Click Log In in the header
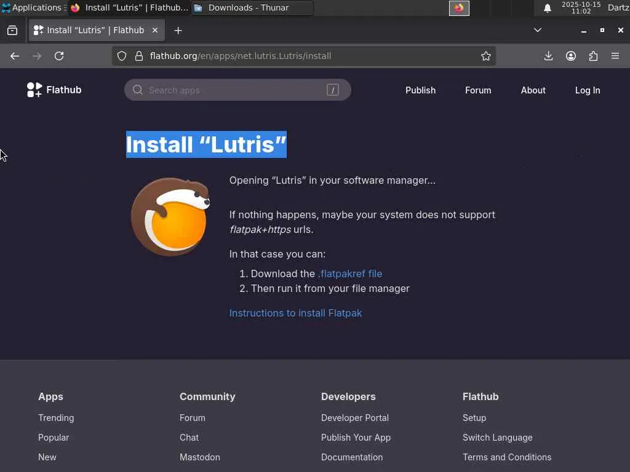This screenshot has height=472, width=630. pos(588,90)
